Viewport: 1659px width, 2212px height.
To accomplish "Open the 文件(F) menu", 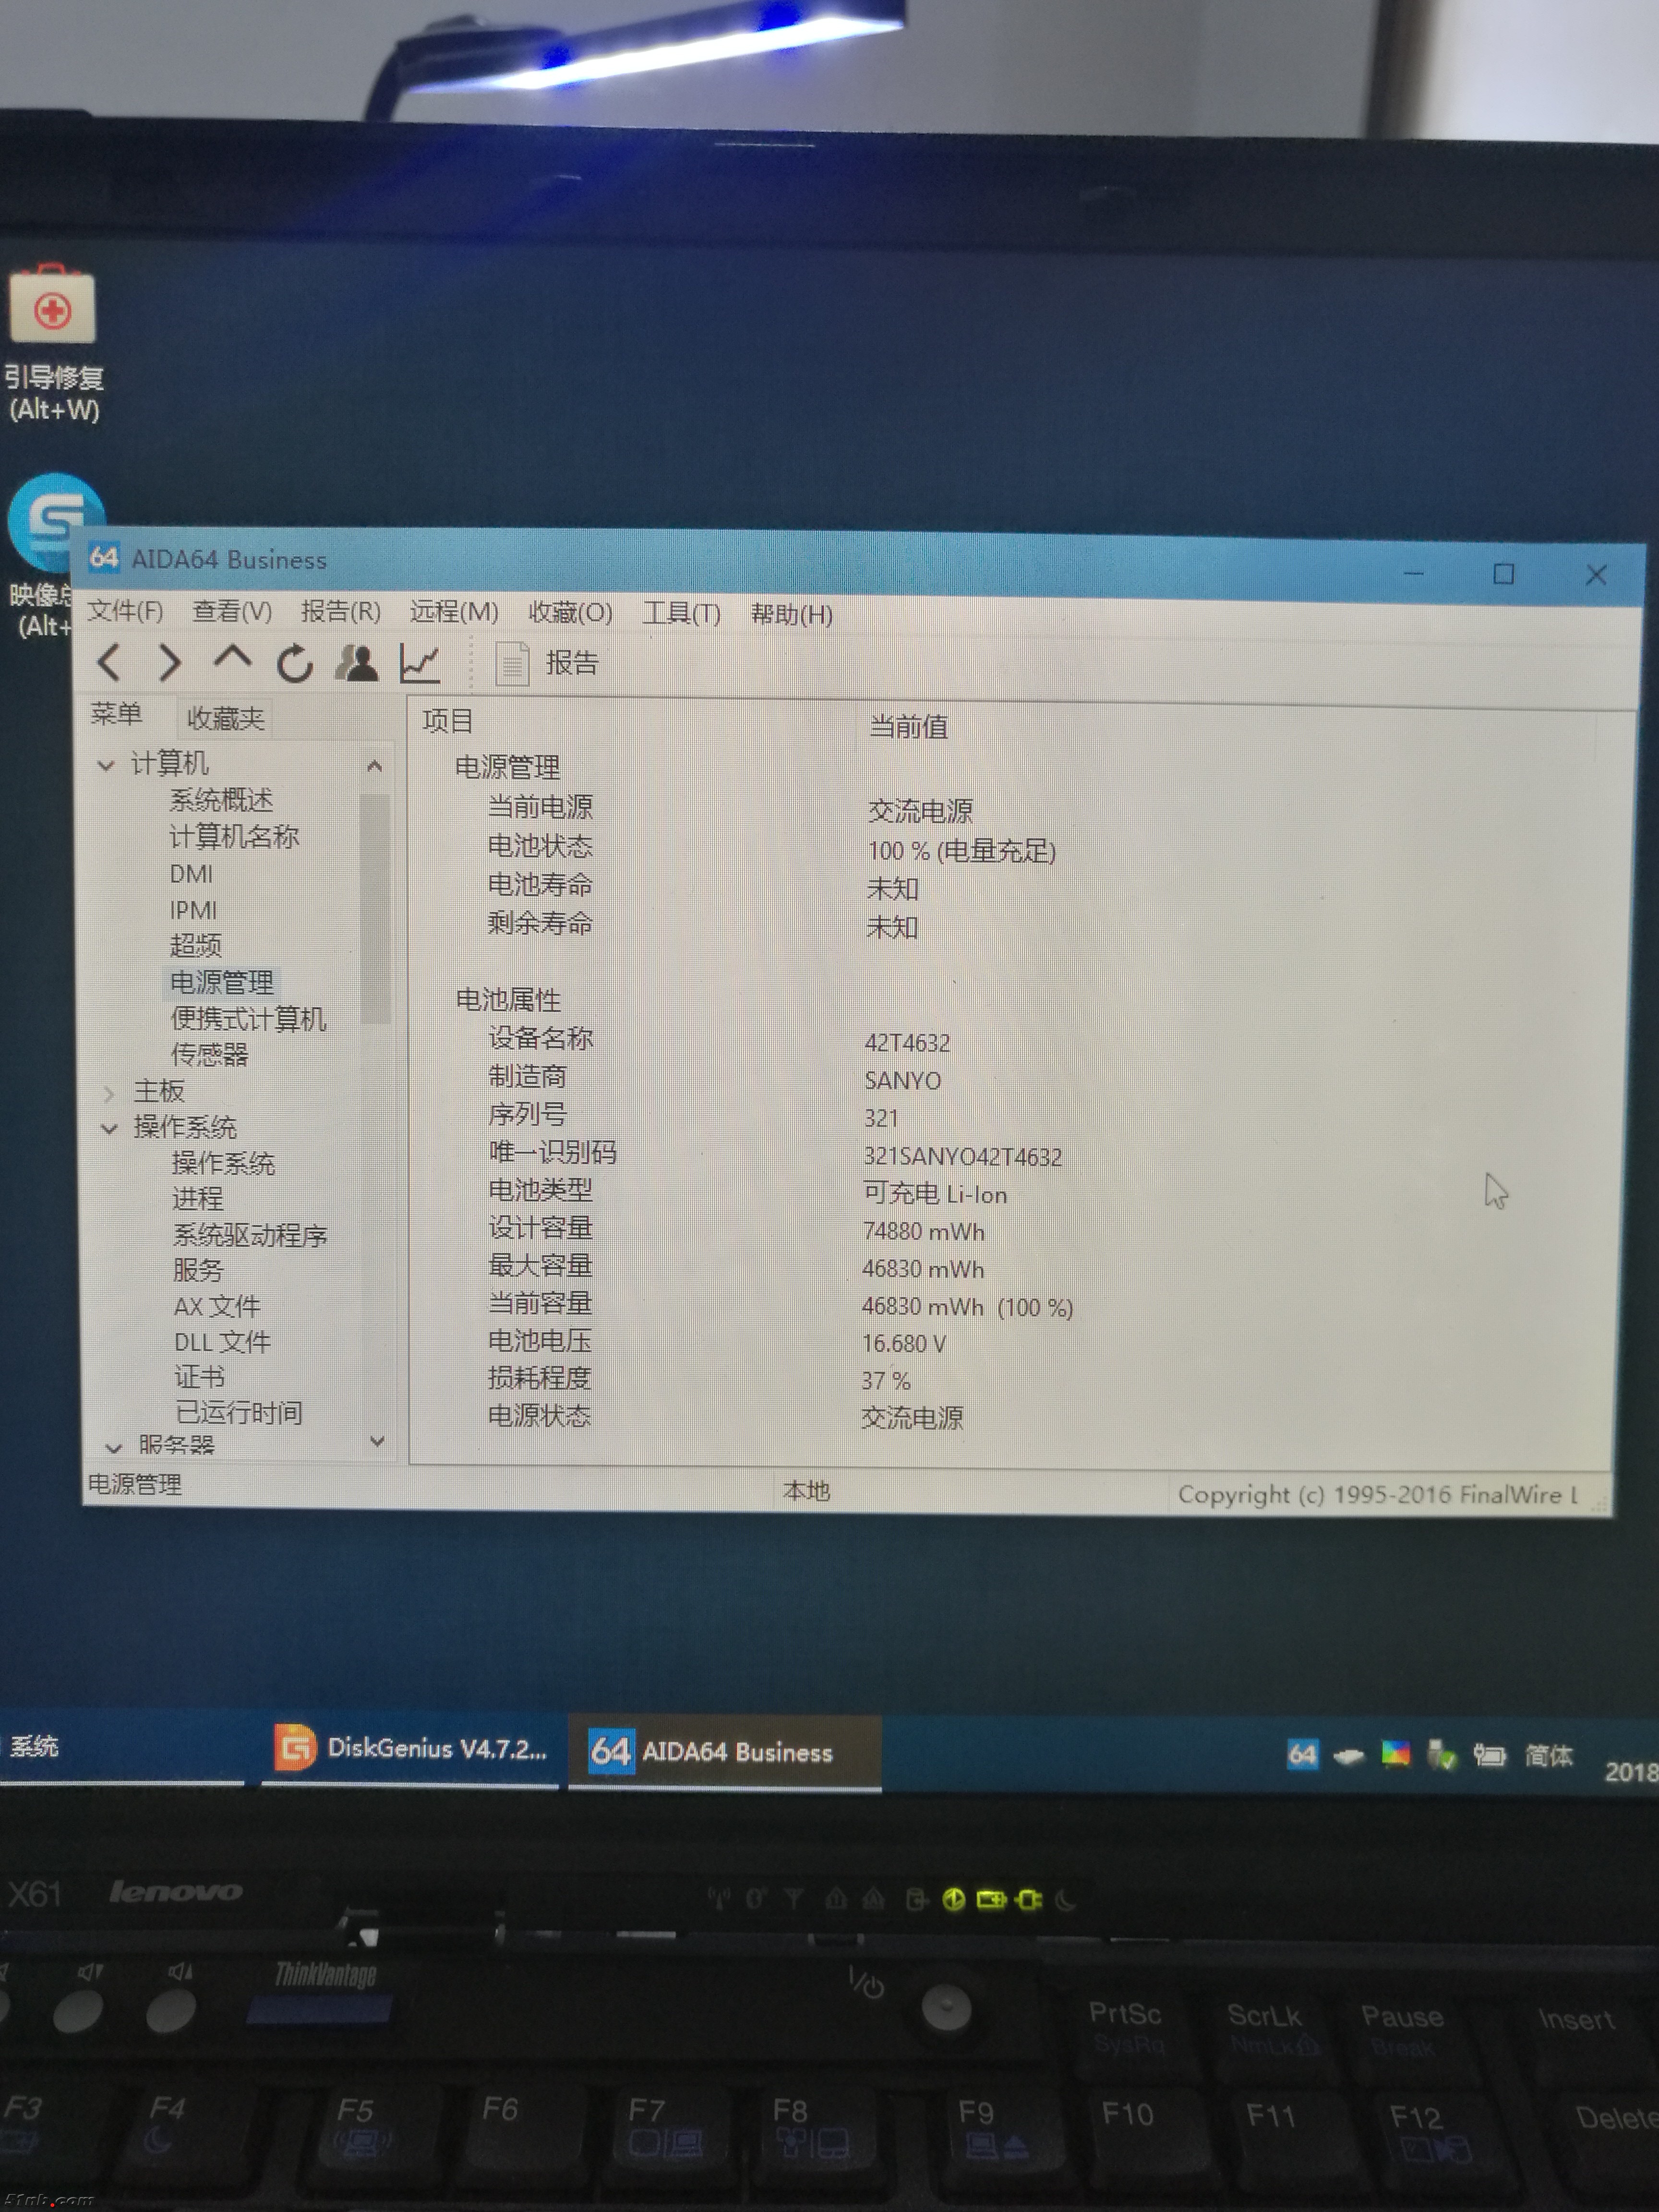I will (x=125, y=611).
